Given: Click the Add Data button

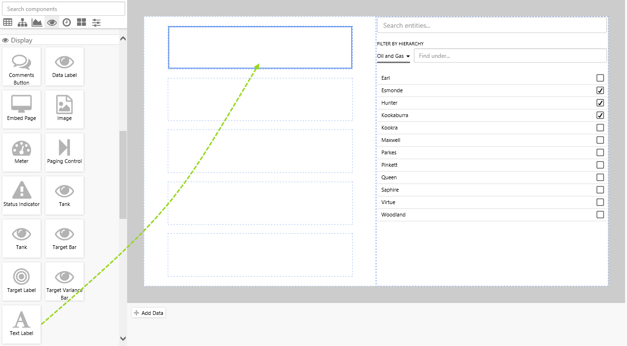Looking at the screenshot, I should (x=149, y=313).
